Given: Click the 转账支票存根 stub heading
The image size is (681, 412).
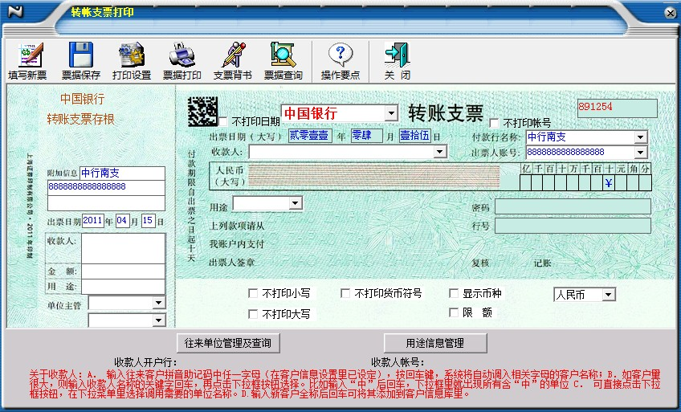Looking at the screenshot, I should point(81,119).
